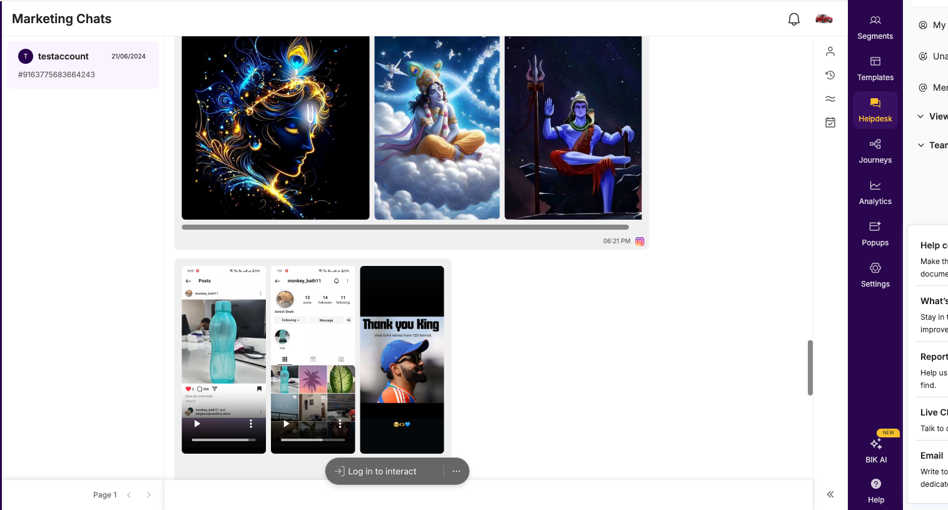948x510 pixels.
Task: Collapse panel with double chevron icon
Action: coord(830,494)
